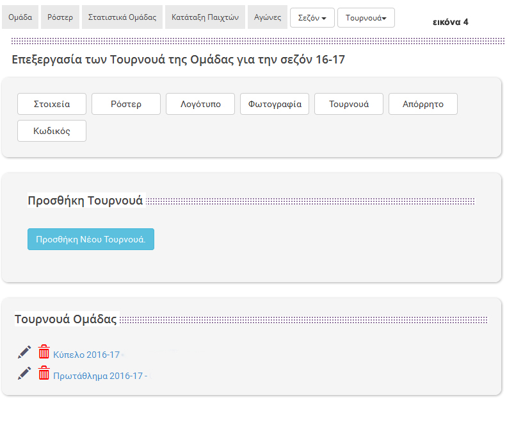This screenshot has height=429, width=507.
Task: Delete Πρωτάθλημα 2016-17 using trash icon
Action: tap(44, 373)
